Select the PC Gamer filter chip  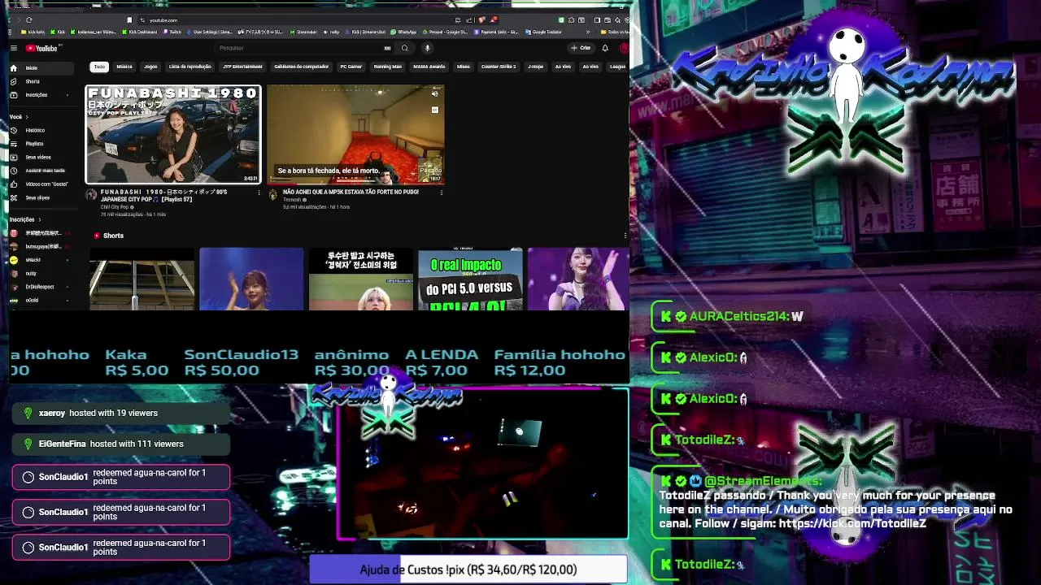tap(351, 67)
